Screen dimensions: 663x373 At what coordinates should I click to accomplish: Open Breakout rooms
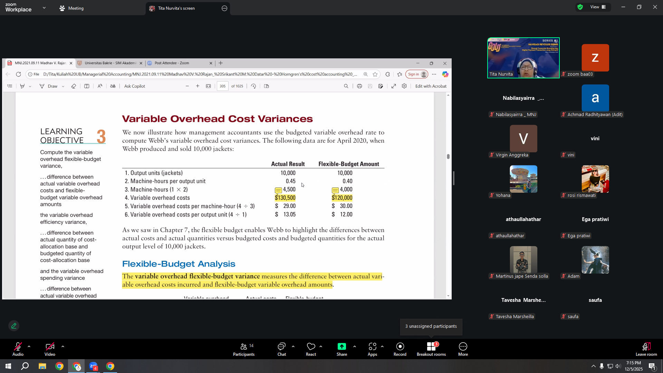(x=431, y=349)
